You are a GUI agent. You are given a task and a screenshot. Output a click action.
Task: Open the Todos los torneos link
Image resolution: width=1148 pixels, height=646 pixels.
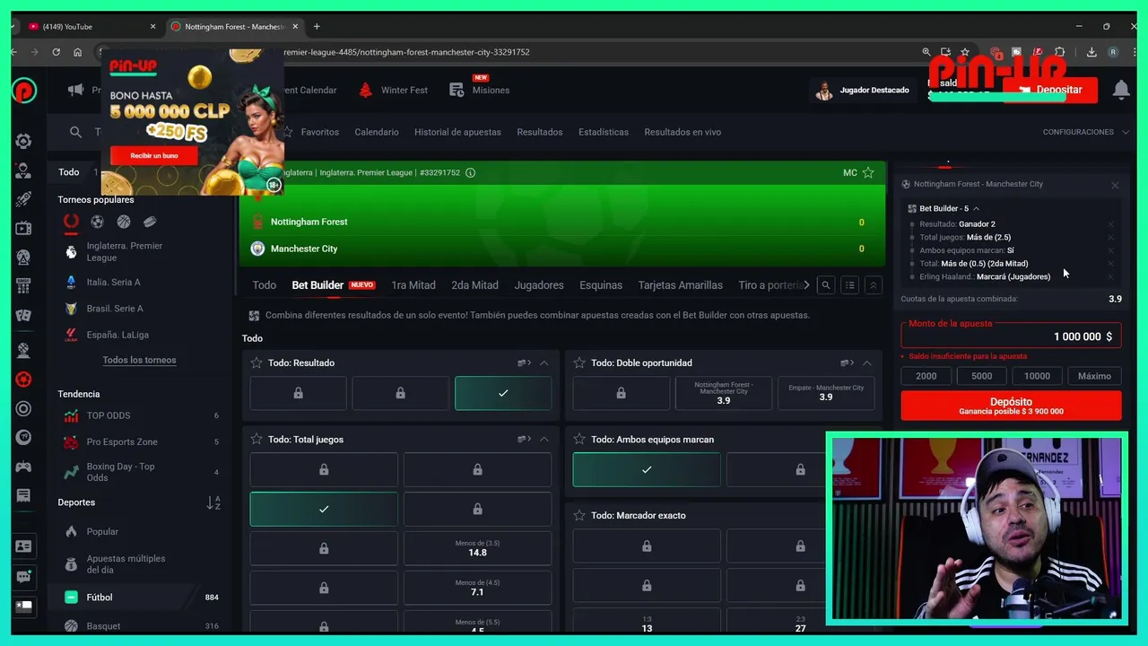click(x=139, y=360)
